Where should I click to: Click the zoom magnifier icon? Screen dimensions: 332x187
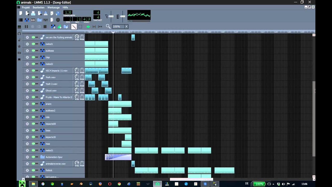point(108,26)
